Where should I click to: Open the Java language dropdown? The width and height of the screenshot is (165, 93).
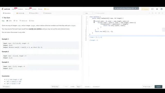(88, 13)
